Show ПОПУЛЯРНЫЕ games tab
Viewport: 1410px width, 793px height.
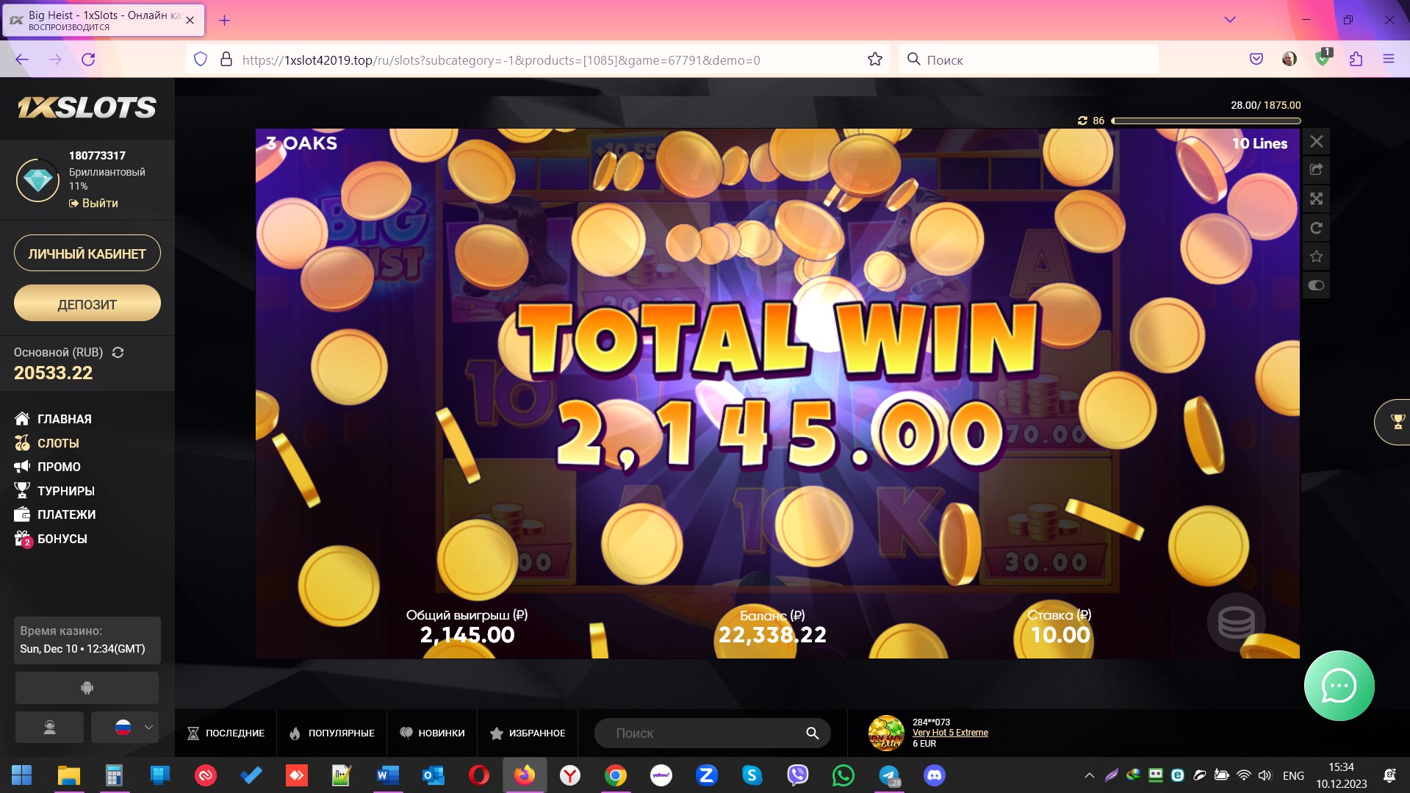[331, 733]
